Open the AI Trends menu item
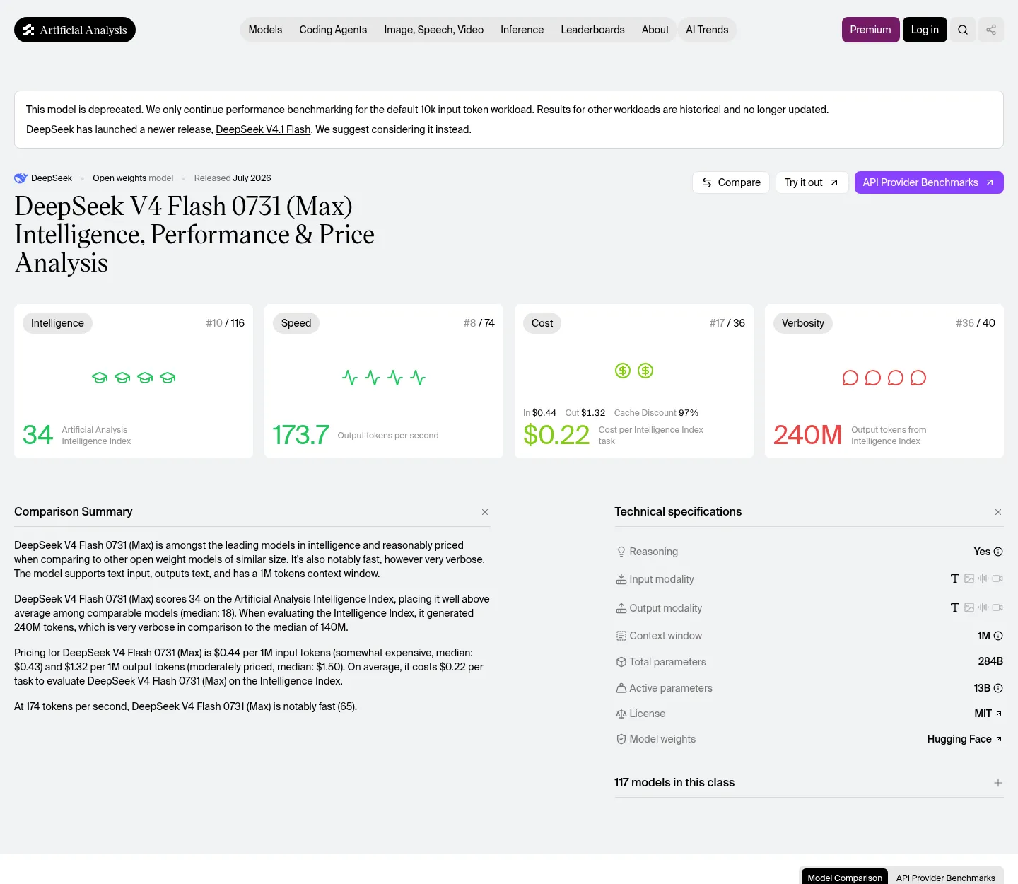 pos(707,30)
